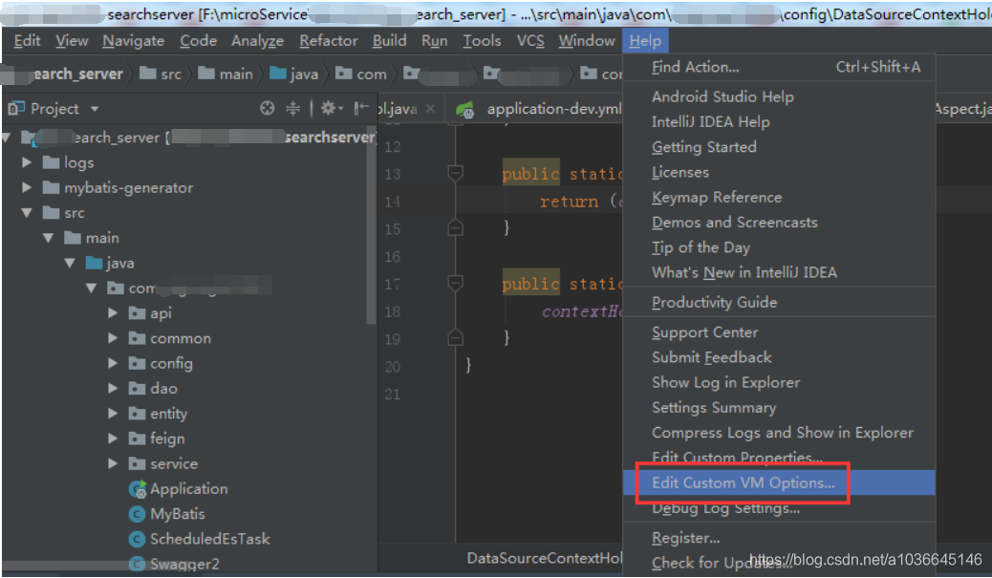
Task: Expand the entity package arrow
Action: pos(113,414)
